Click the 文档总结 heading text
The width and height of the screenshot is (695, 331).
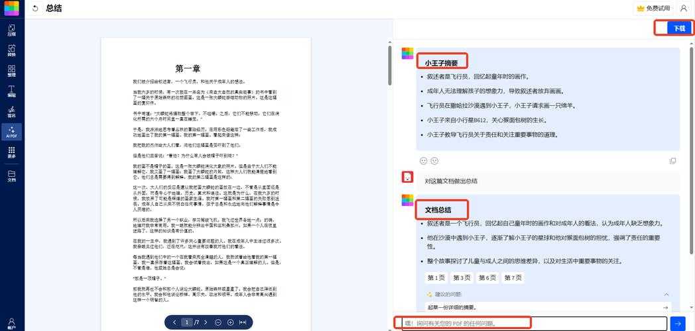point(438,209)
